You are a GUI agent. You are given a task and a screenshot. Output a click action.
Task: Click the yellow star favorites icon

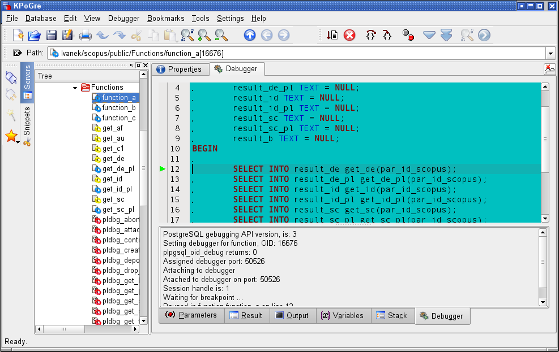coord(11,136)
